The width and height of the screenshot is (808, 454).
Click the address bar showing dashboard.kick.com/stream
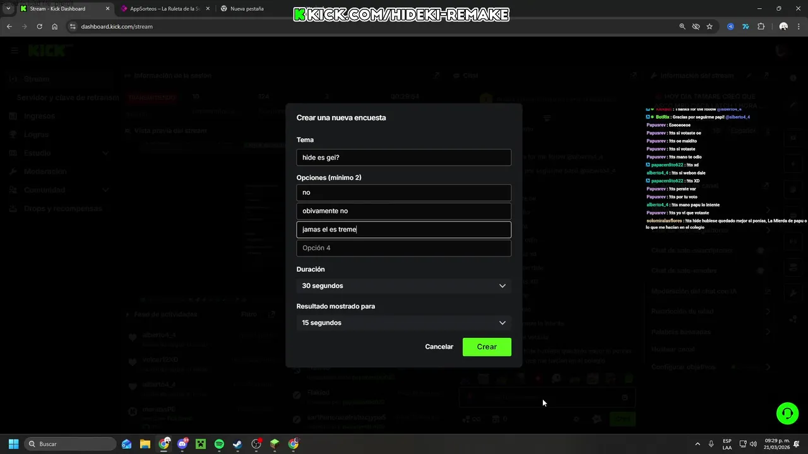pos(372,26)
